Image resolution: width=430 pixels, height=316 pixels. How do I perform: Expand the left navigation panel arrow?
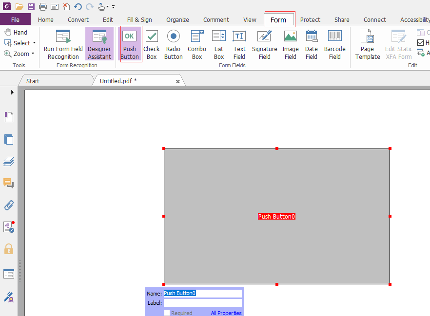click(x=12, y=93)
